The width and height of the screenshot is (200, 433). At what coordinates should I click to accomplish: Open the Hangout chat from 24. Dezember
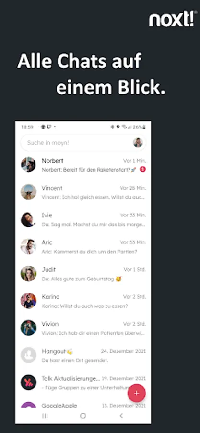pos(83,355)
